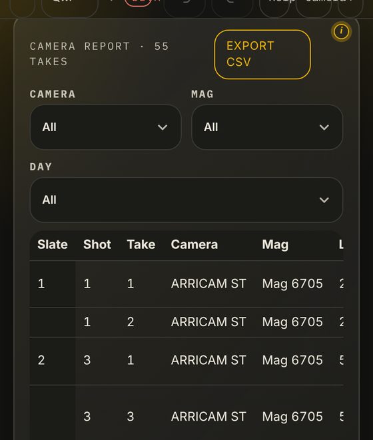373x440 pixels.
Task: Sort by the Take column header
Action: (141, 244)
